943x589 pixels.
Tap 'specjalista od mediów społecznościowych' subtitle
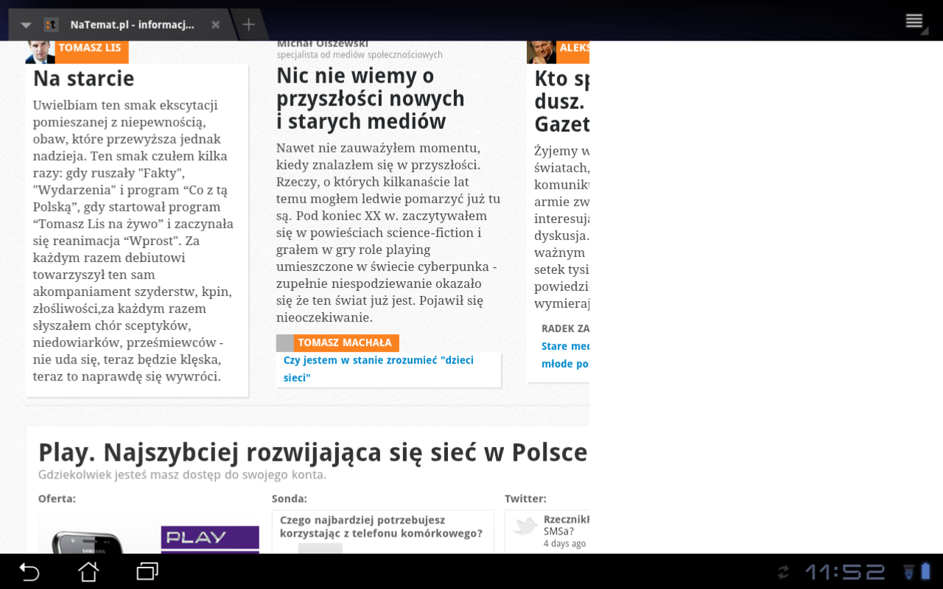point(360,54)
